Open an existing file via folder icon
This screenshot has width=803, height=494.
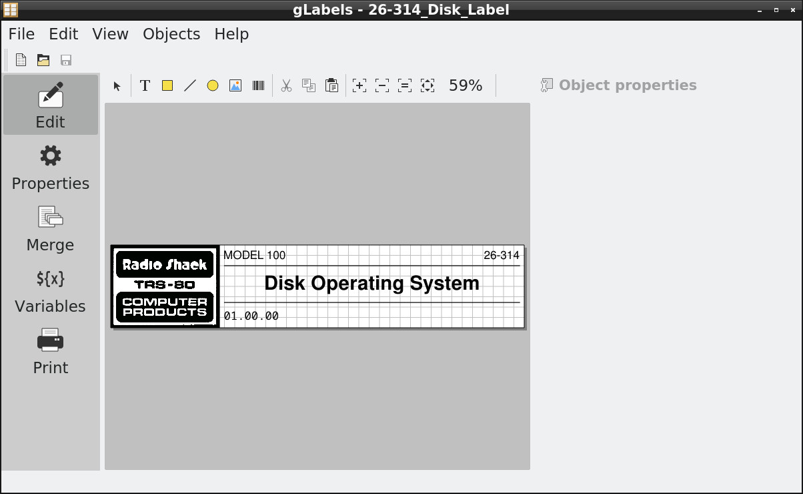coord(43,60)
